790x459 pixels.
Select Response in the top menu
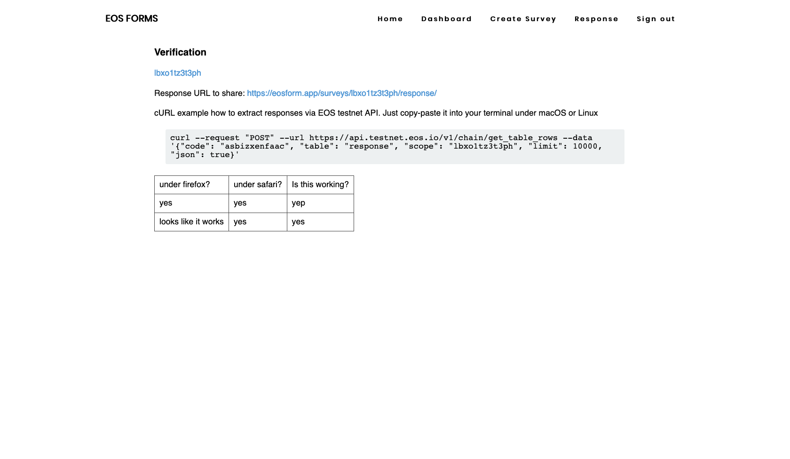click(x=596, y=19)
